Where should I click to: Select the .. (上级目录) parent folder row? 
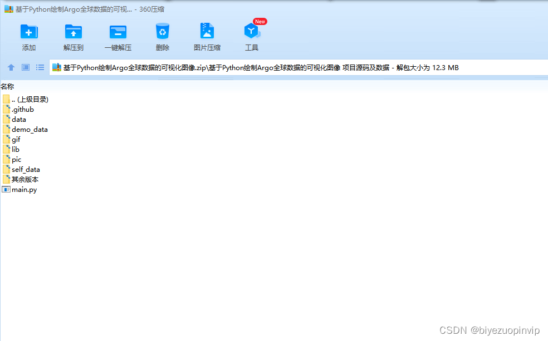point(25,100)
